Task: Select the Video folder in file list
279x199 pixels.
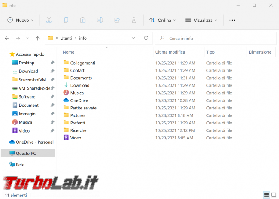Action: [76, 138]
